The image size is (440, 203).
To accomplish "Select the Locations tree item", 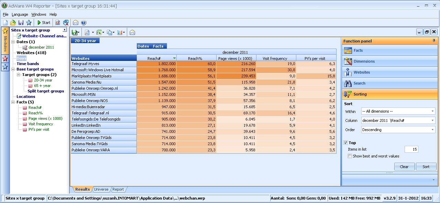I will (26, 97).
